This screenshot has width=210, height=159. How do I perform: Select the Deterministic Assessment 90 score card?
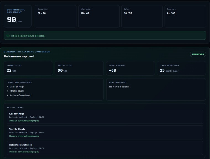click(x=17, y=16)
